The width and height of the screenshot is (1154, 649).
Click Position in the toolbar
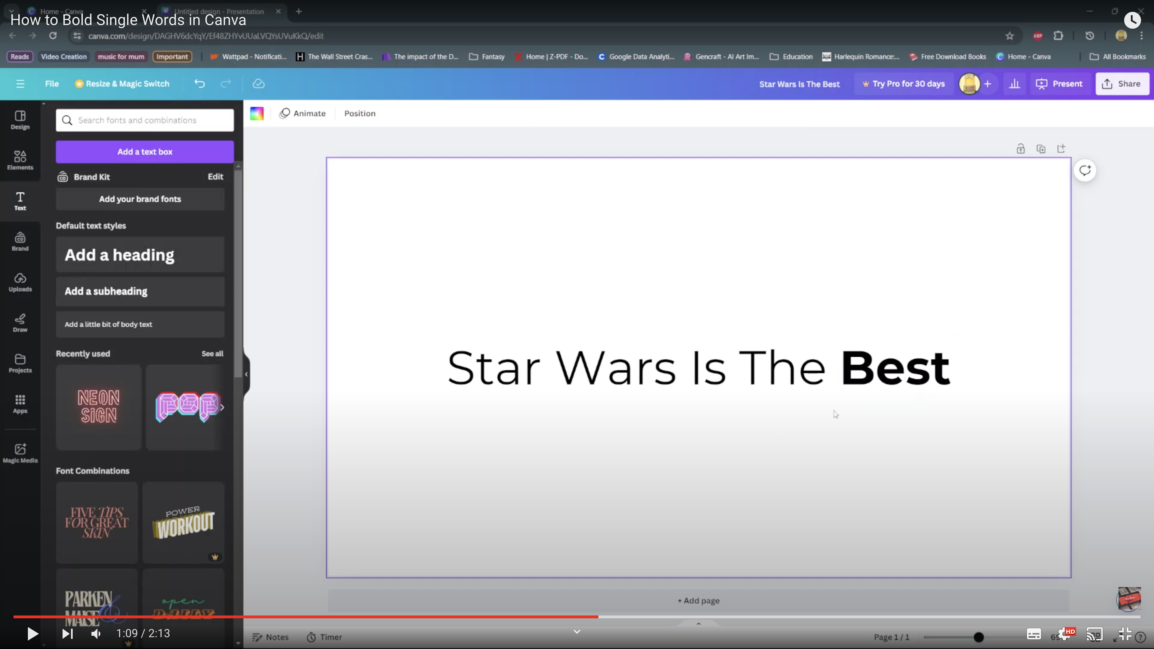point(360,113)
